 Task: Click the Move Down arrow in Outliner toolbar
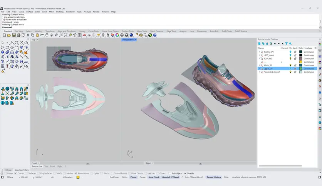tap(279, 44)
